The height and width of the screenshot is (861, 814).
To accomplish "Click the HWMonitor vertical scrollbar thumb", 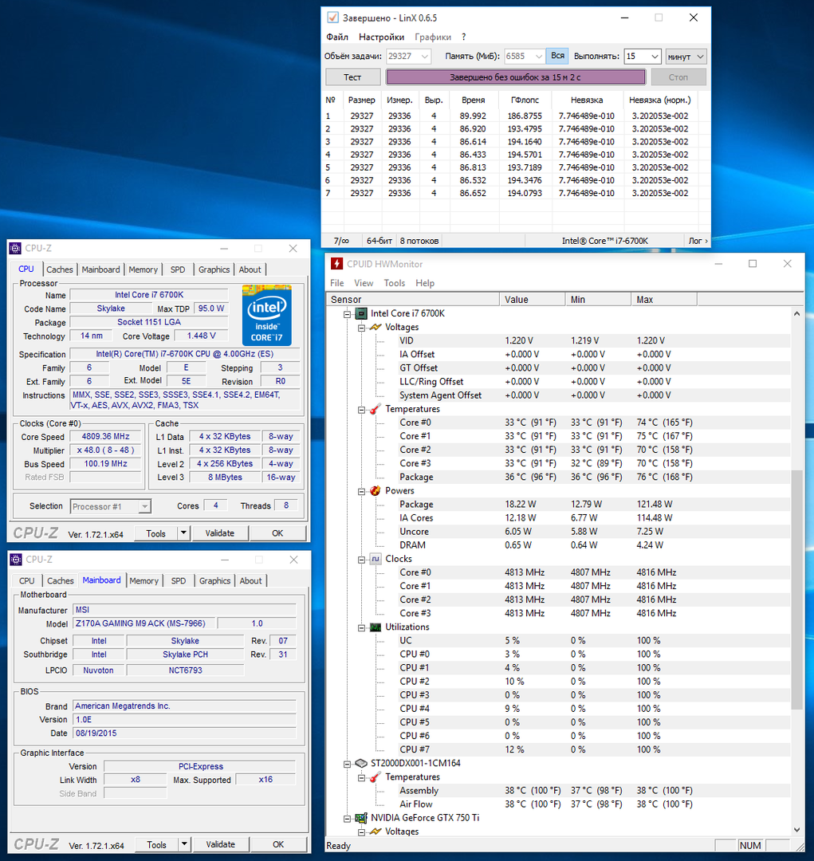I will 797,590.
